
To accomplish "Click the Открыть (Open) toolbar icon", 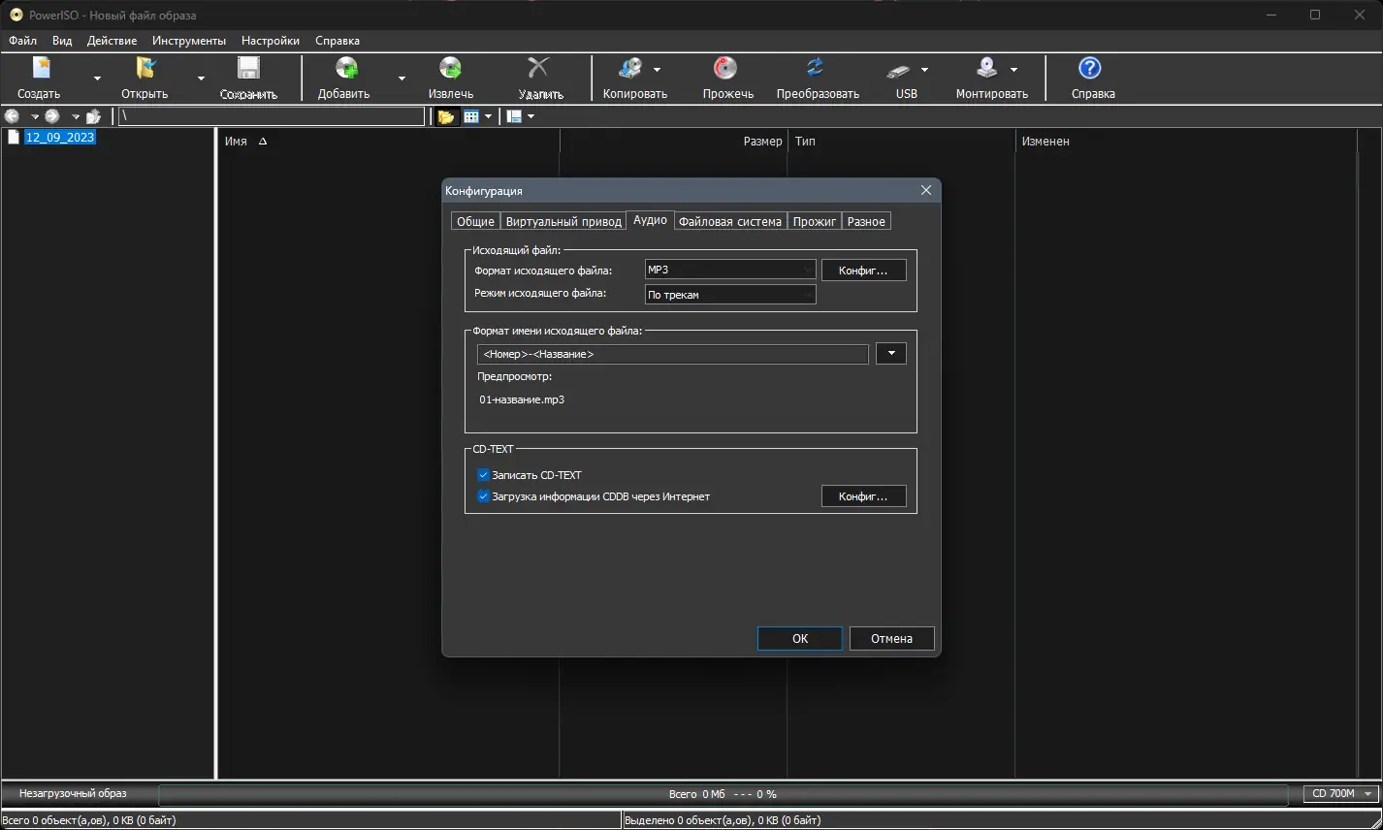I will coord(145,68).
